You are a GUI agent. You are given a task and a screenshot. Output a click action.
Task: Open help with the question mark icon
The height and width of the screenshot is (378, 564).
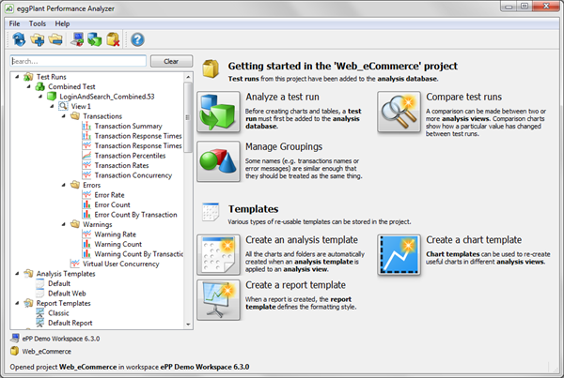tap(137, 39)
